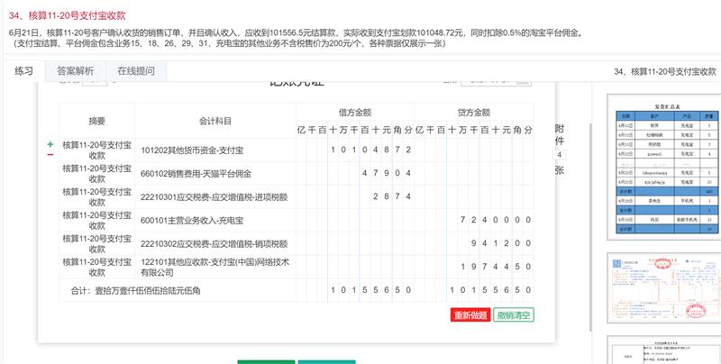This screenshot has width=721, height=364.
Task: Select account cell 660102销售费用-天猫平台佣金
Action: (x=212, y=173)
